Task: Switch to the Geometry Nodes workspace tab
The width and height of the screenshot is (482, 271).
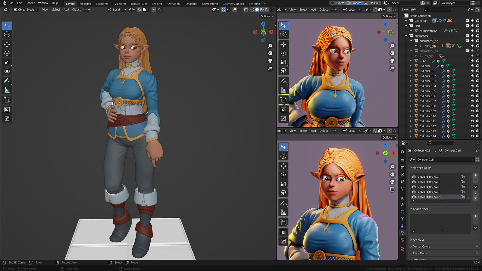Action: tap(233, 4)
